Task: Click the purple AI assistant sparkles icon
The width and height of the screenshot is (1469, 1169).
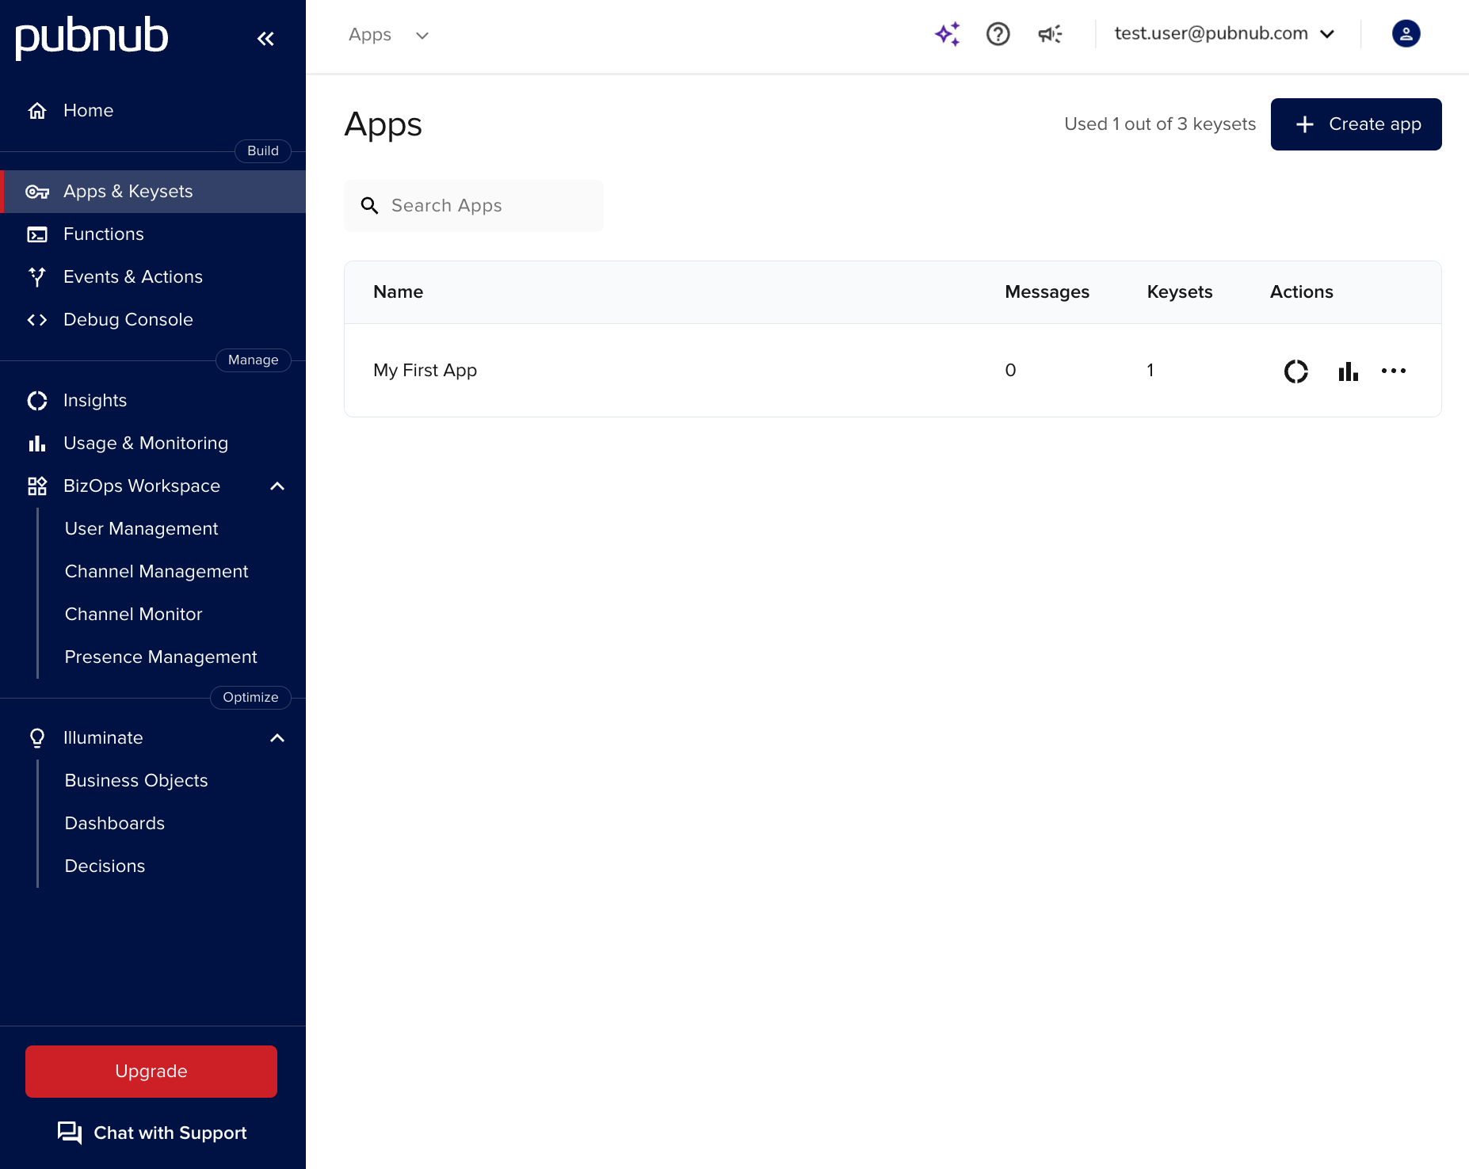Action: [x=947, y=34]
